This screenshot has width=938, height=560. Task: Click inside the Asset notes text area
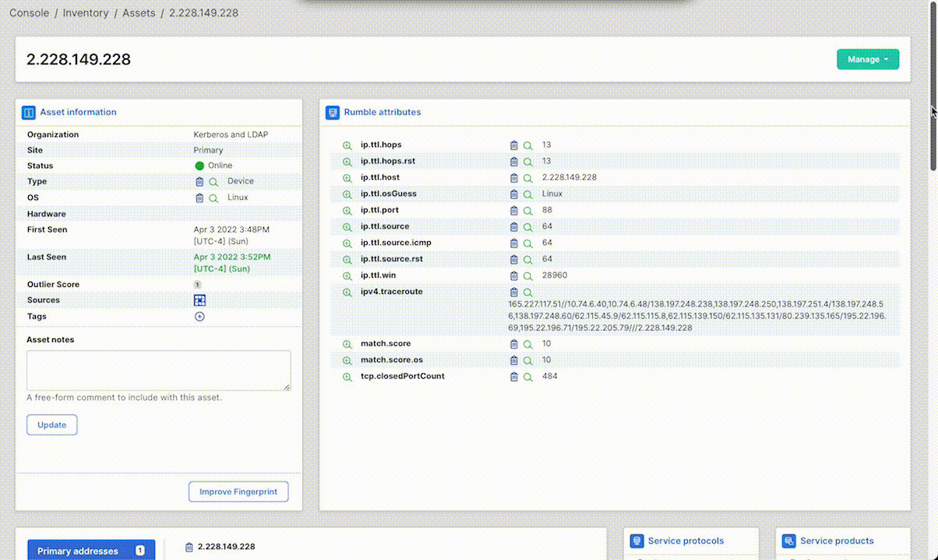tap(158, 369)
